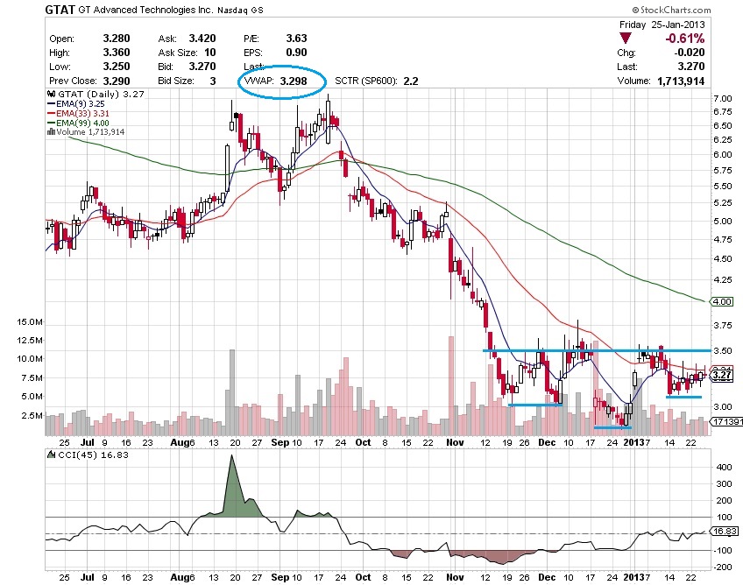Select the legend entry Volume 1,713,914
Screen dimensions: 743x585
pyautogui.click(x=90, y=131)
